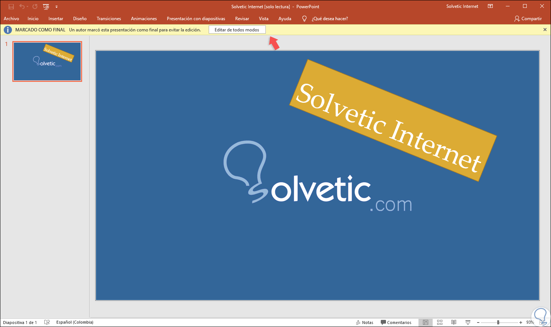
Task: Open Ribbon Display Options icon
Action: [x=491, y=6]
